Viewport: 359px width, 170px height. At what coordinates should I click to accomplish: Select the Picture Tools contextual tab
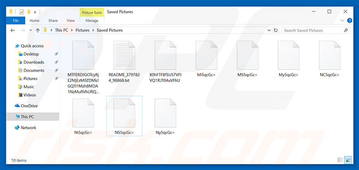tap(92, 12)
